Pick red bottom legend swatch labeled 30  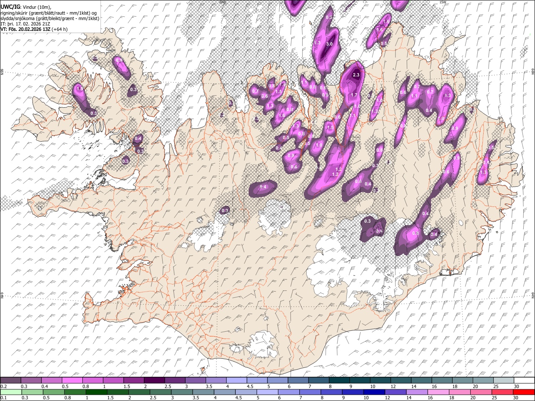pyautogui.click(x=524, y=392)
